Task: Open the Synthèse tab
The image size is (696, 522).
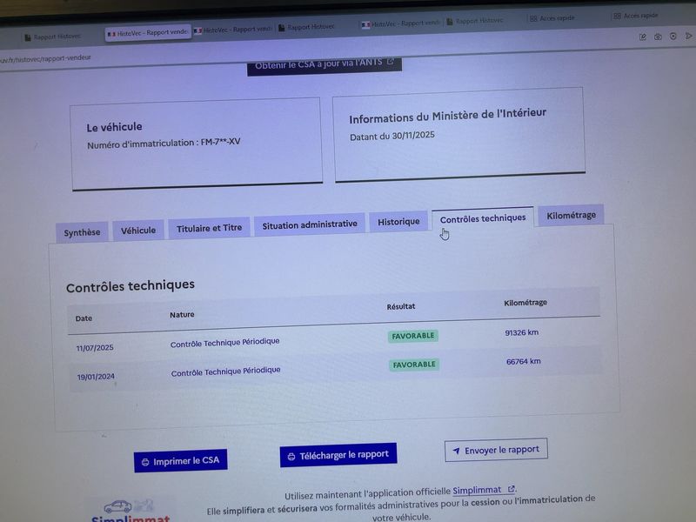Action: pos(82,232)
